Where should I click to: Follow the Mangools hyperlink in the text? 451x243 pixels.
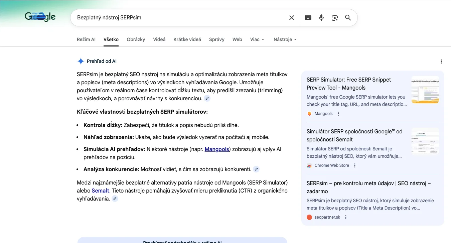pos(217,149)
